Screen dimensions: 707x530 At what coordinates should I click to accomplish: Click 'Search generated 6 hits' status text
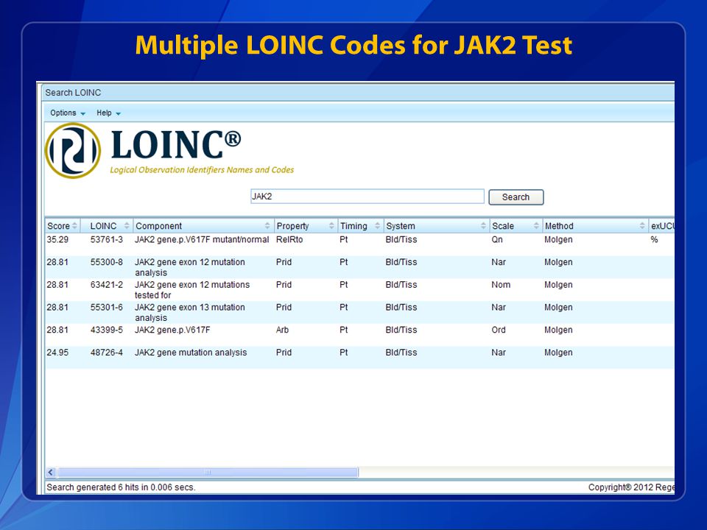coord(121,487)
